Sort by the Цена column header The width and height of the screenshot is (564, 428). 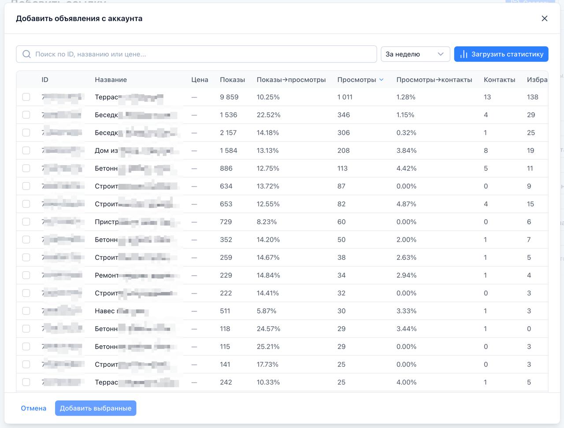pos(200,80)
